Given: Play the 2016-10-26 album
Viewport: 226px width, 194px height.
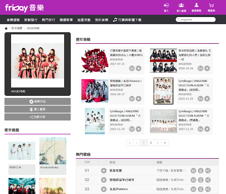Looking at the screenshot, I should [x=207, y=68].
